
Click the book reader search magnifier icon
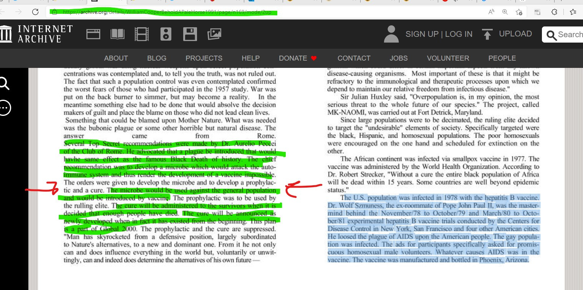coord(4,83)
